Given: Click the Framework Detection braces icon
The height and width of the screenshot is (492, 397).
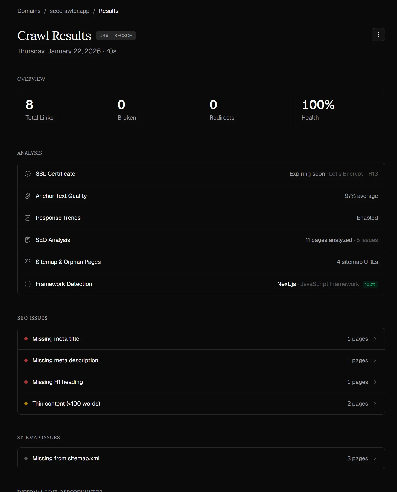Looking at the screenshot, I should click(28, 284).
